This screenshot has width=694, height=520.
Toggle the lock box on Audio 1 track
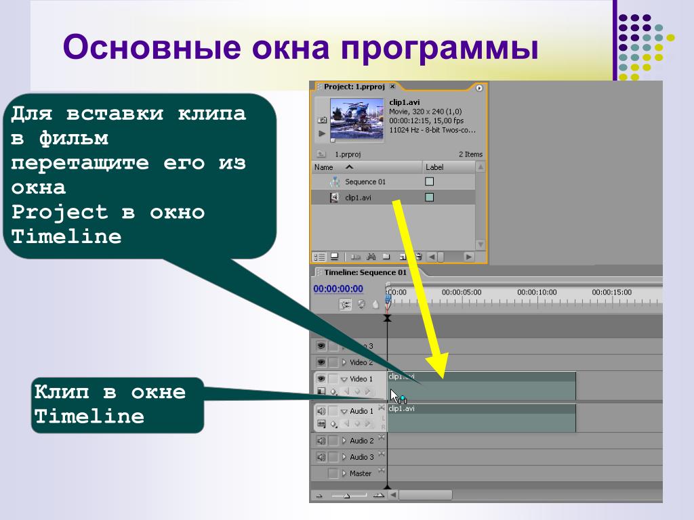click(333, 411)
